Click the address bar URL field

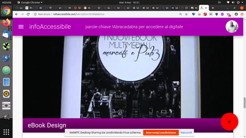click(x=103, y=14)
